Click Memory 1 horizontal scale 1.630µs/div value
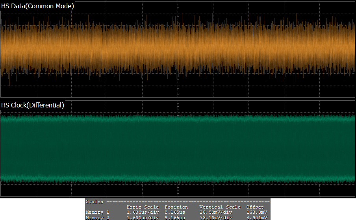The width and height of the screenshot is (356, 220). click(143, 213)
